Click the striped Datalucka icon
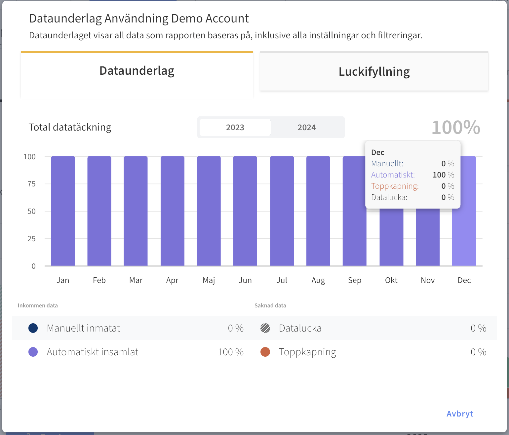The width and height of the screenshot is (509, 435). [265, 328]
